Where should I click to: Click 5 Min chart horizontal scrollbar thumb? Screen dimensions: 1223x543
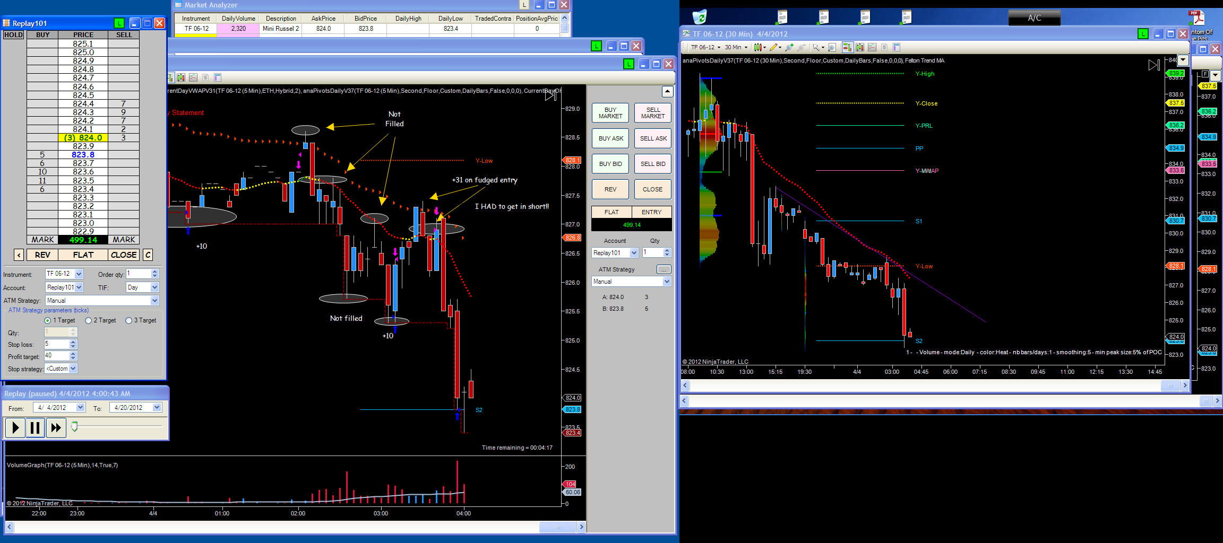[558, 527]
